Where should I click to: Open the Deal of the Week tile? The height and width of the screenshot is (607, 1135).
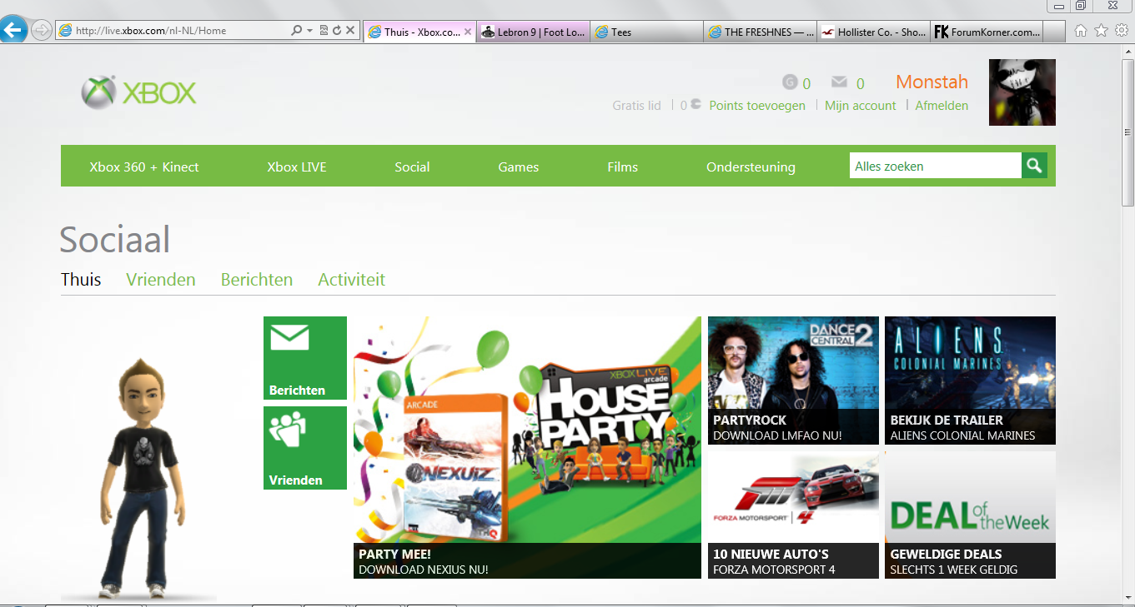970,515
